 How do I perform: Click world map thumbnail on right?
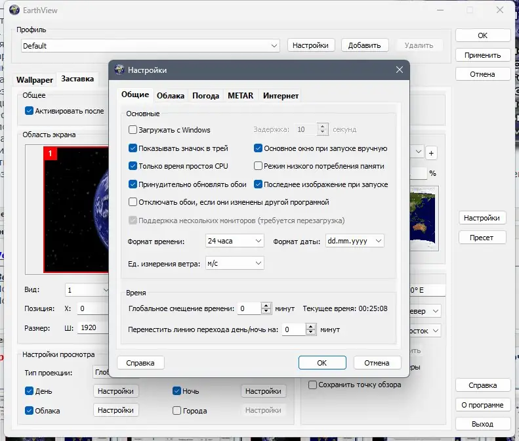424,219
